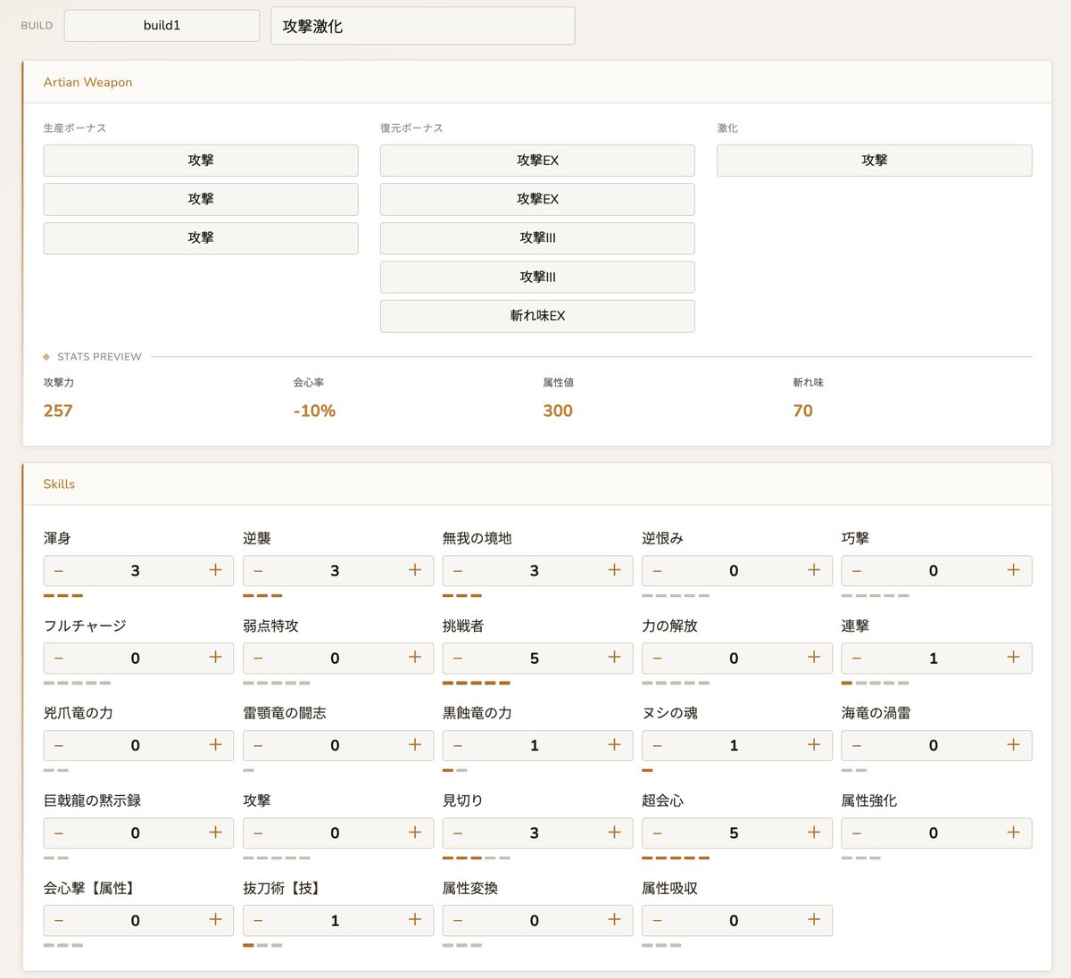Viewport: 1071px width, 978px height.
Task: Increase 連撃 skill level with plus
Action: (1013, 658)
